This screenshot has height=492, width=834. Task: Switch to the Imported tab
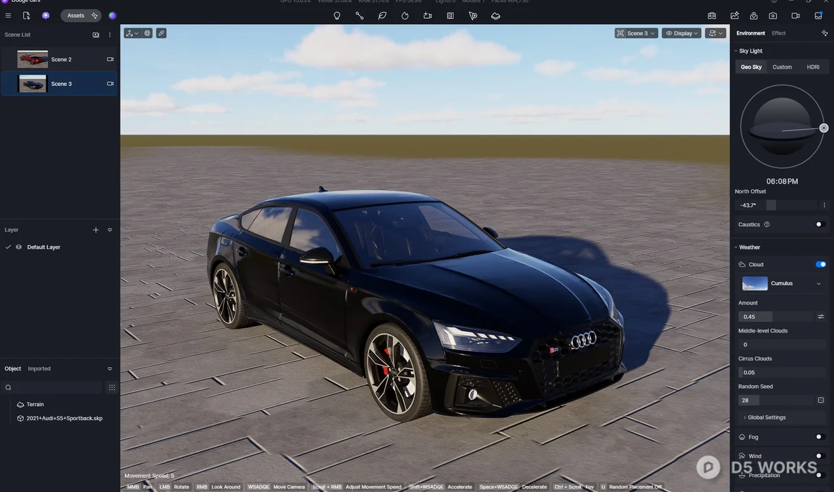(39, 369)
